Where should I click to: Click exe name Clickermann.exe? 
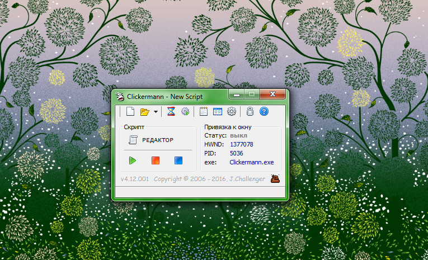point(252,162)
